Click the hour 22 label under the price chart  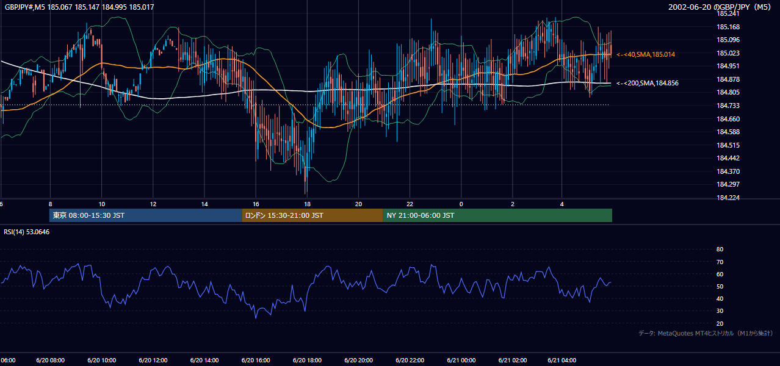410,204
